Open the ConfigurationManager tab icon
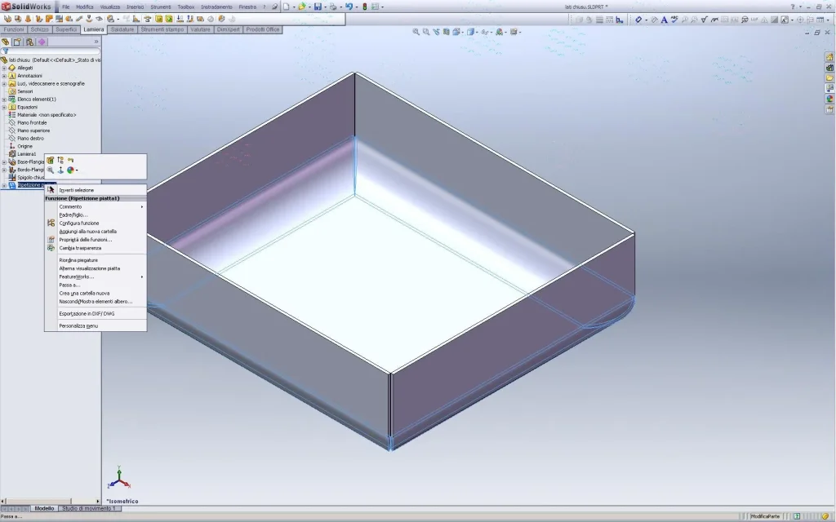 pyautogui.click(x=30, y=42)
